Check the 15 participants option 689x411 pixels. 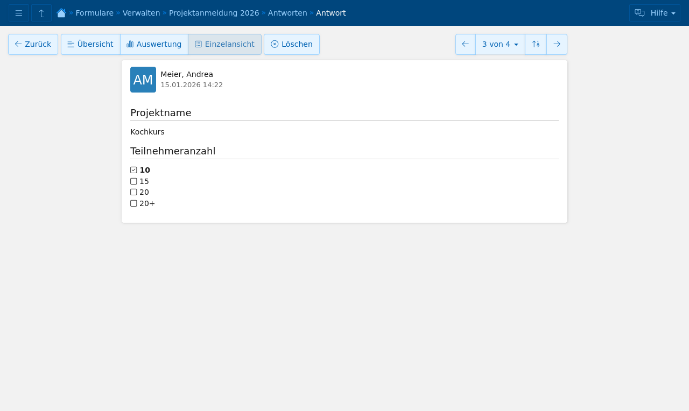[134, 181]
